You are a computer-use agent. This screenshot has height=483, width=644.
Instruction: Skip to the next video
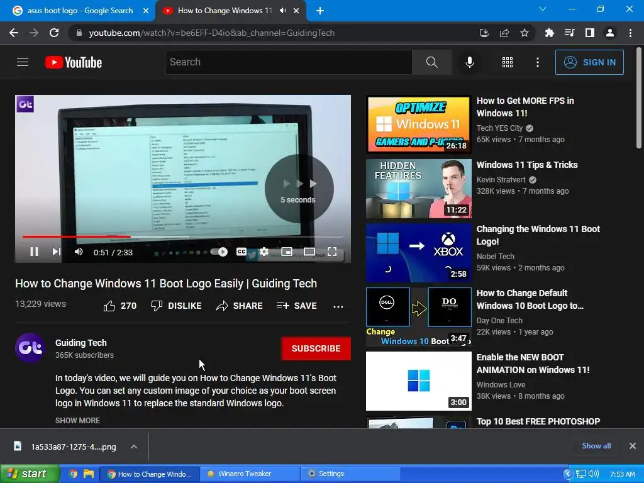[x=56, y=252]
